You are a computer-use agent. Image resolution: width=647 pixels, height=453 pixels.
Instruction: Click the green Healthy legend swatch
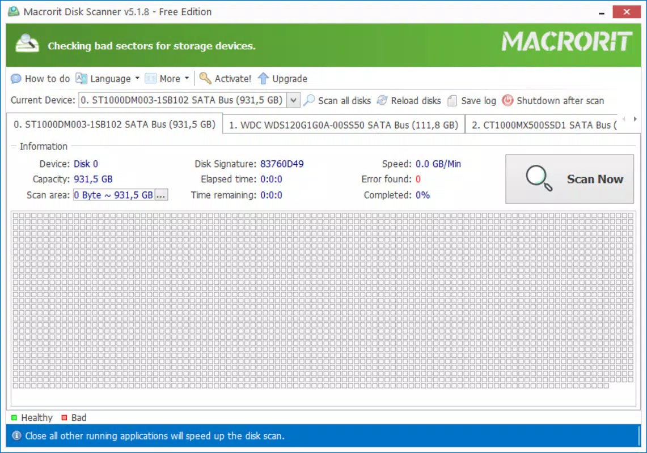(14, 417)
